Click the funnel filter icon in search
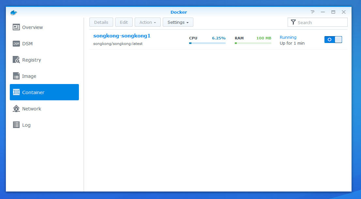 point(293,22)
